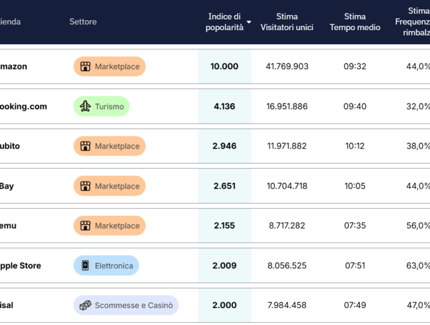Viewport: 430px width, 325px height.
Task: Click bounce rate 32,0% in Booking.com row
Action: [x=418, y=106]
